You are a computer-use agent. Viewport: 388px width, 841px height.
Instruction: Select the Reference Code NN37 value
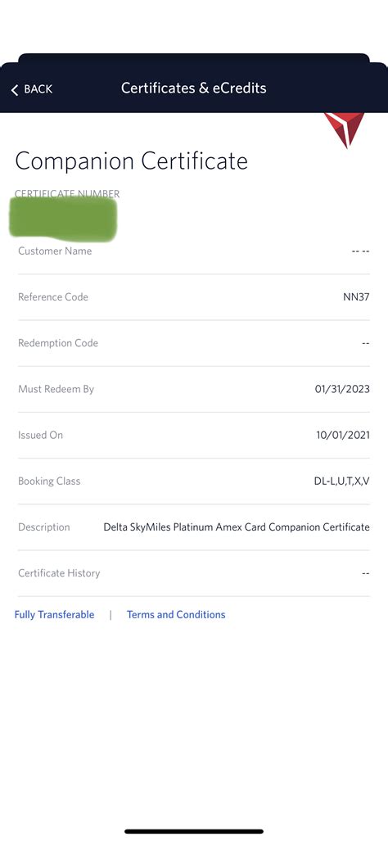coord(356,297)
